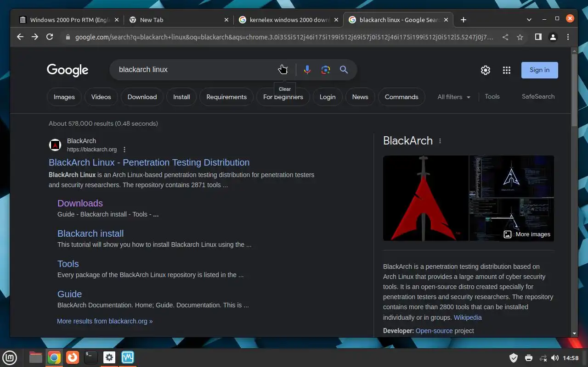Select the Requirements filter chip

pyautogui.click(x=226, y=97)
